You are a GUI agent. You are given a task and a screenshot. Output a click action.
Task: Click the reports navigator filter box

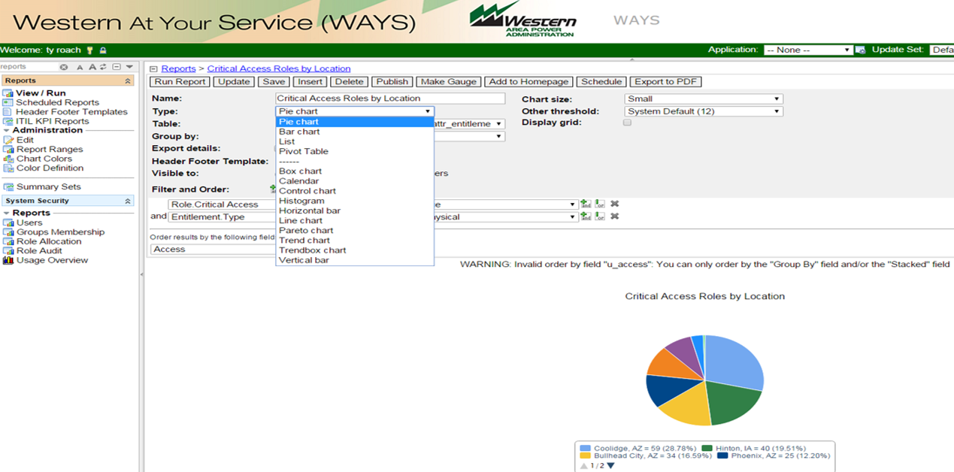pyautogui.click(x=29, y=67)
